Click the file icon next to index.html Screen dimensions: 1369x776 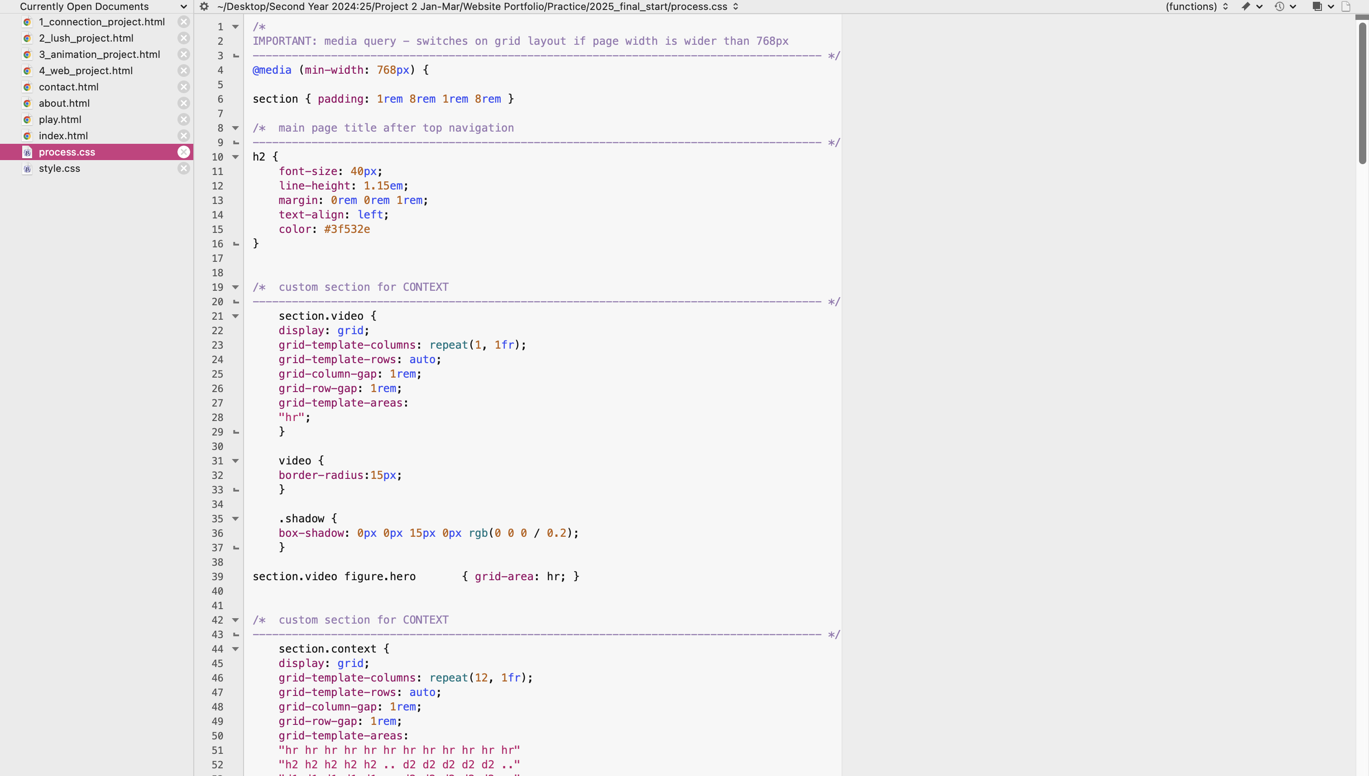tap(27, 136)
